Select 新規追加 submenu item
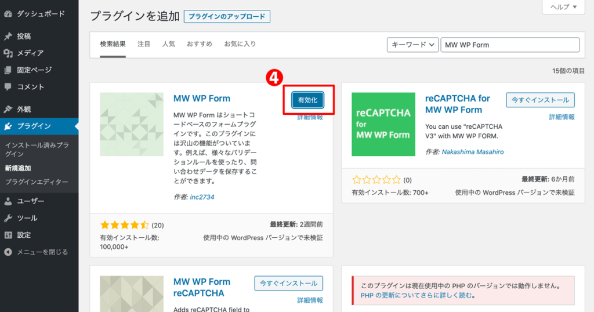Image resolution: width=594 pixels, height=312 pixels. (x=18, y=168)
